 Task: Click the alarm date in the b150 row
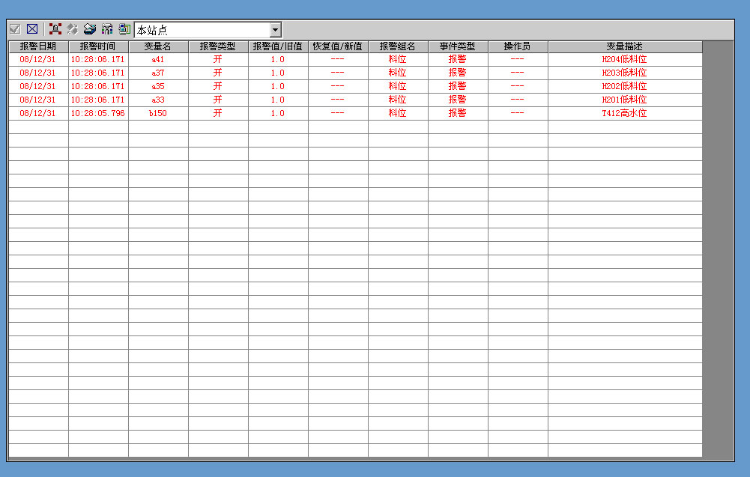tap(37, 113)
